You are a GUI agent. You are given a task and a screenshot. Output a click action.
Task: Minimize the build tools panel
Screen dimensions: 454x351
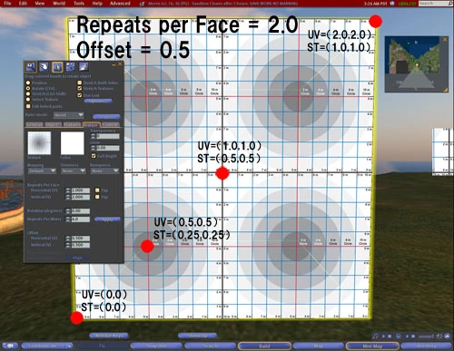coord(113,64)
